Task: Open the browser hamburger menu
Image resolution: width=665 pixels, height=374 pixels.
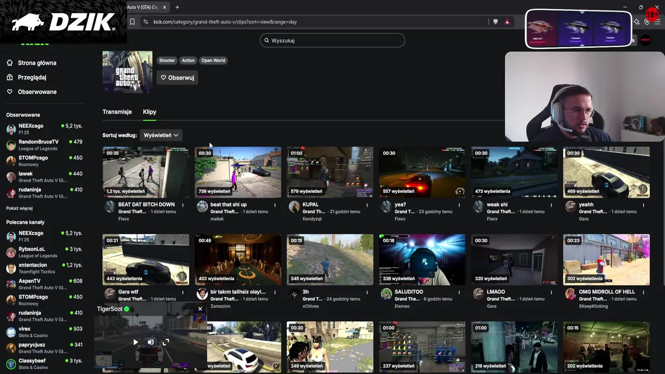Action: coord(658,22)
